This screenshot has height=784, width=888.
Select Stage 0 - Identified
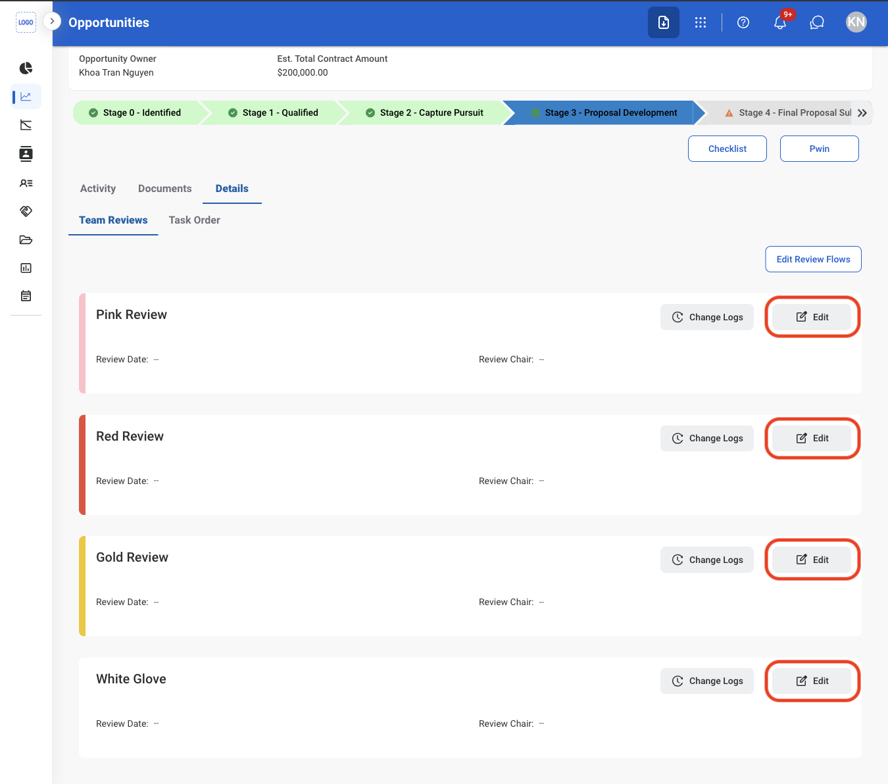click(x=136, y=112)
